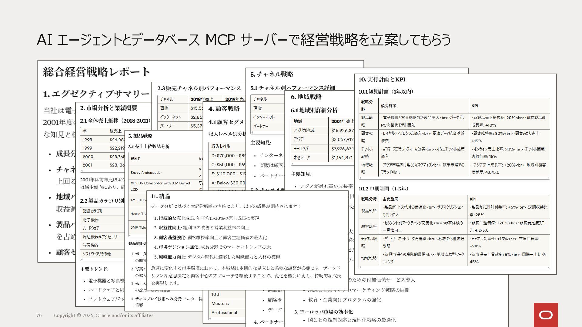
Task: Click the slide number 76
Action: (x=39, y=315)
